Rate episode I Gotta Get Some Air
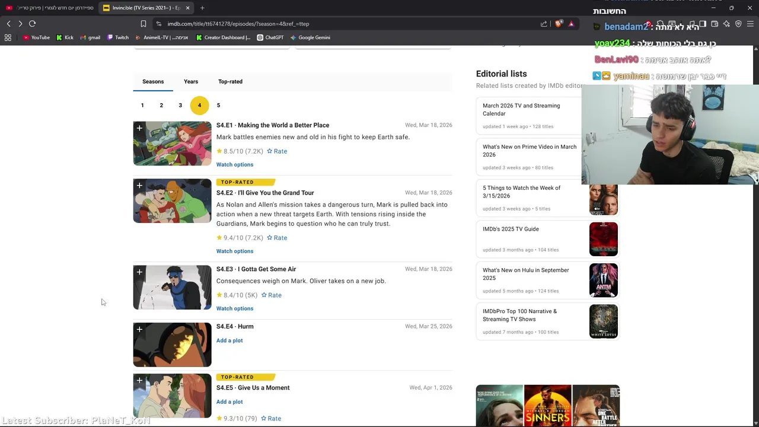 (272, 295)
